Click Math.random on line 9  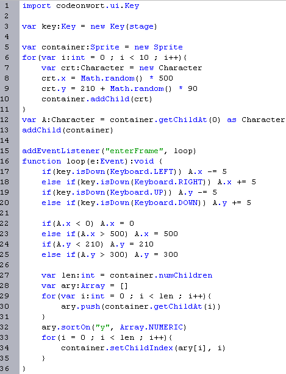coord(137,88)
